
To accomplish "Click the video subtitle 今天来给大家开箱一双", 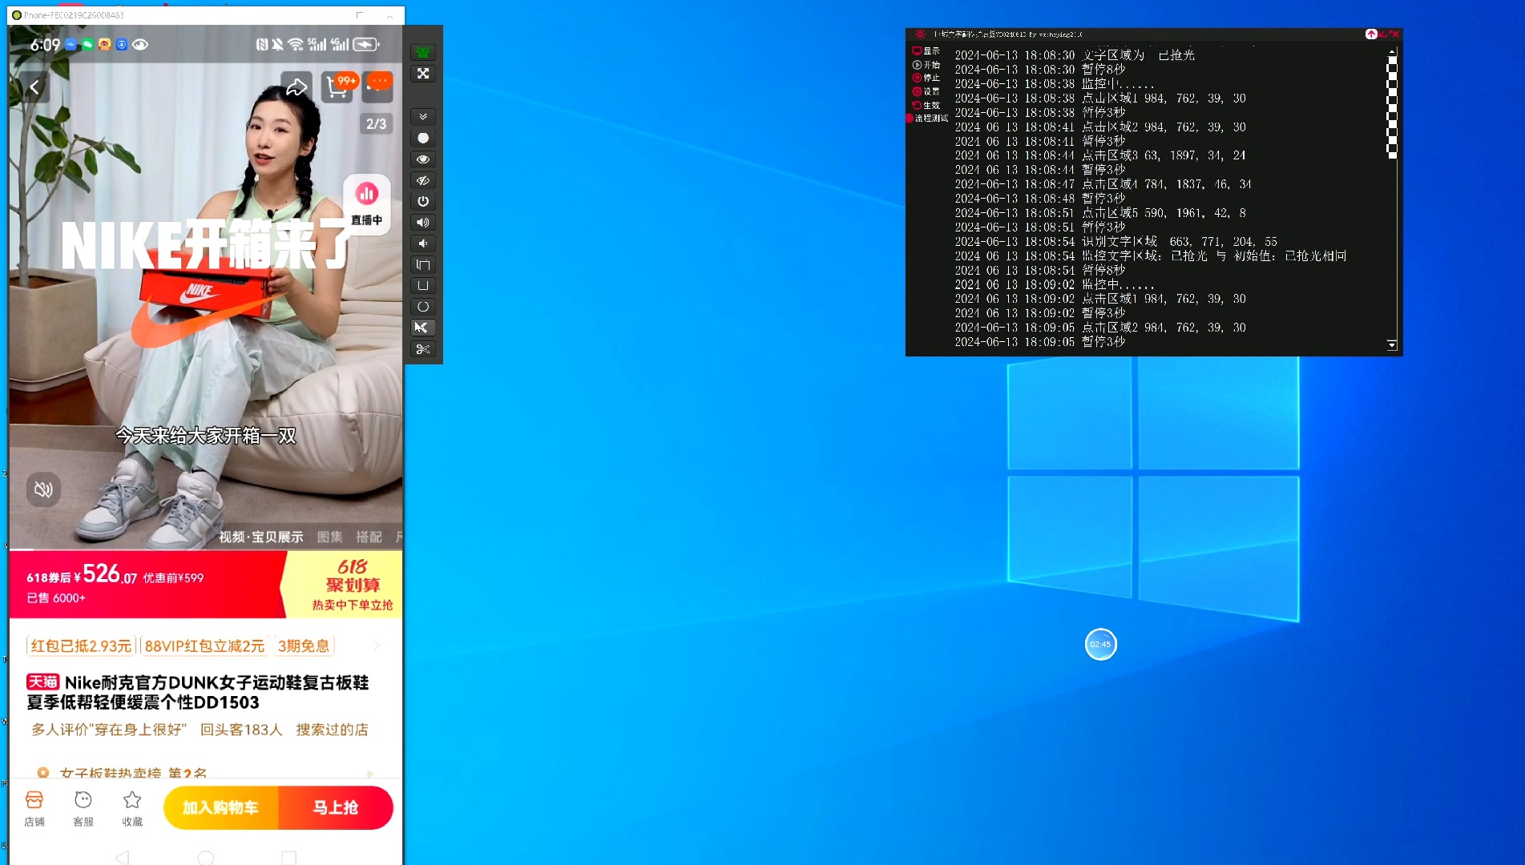I will [x=206, y=436].
